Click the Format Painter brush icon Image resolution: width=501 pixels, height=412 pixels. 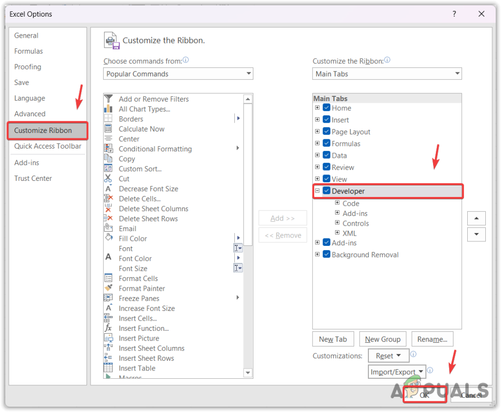[110, 288]
